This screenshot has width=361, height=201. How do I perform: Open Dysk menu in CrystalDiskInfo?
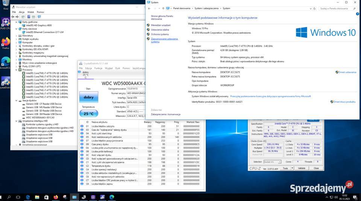tap(118, 68)
